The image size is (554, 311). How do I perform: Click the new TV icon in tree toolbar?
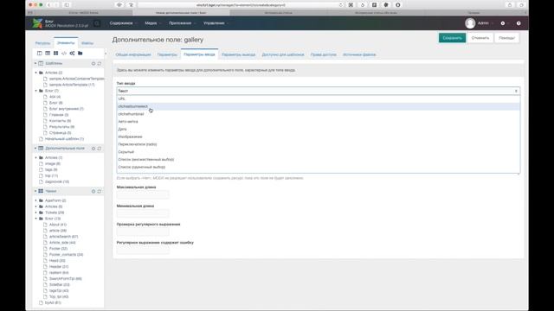click(x=48, y=54)
